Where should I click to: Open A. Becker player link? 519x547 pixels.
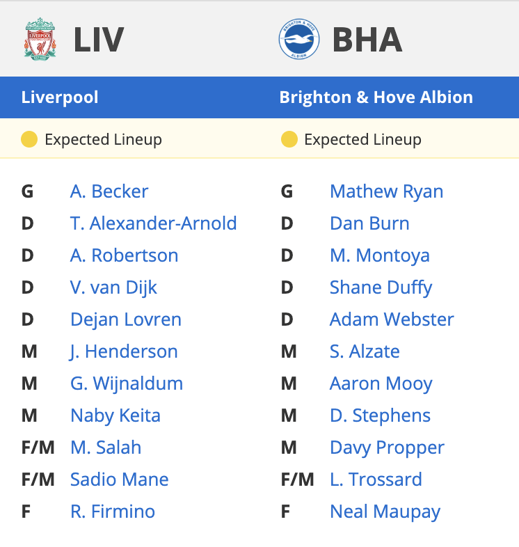pyautogui.click(x=109, y=191)
